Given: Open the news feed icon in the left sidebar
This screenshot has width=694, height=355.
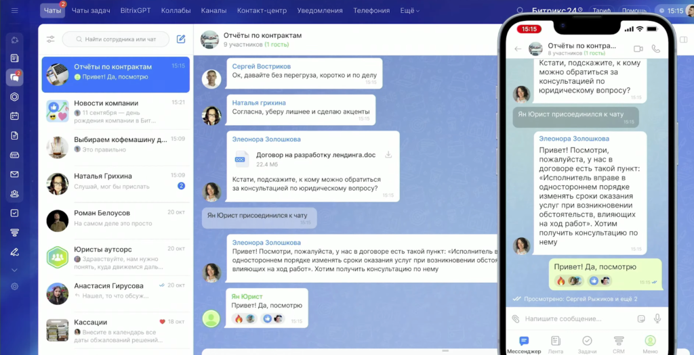Looking at the screenshot, I should pyautogui.click(x=15, y=58).
